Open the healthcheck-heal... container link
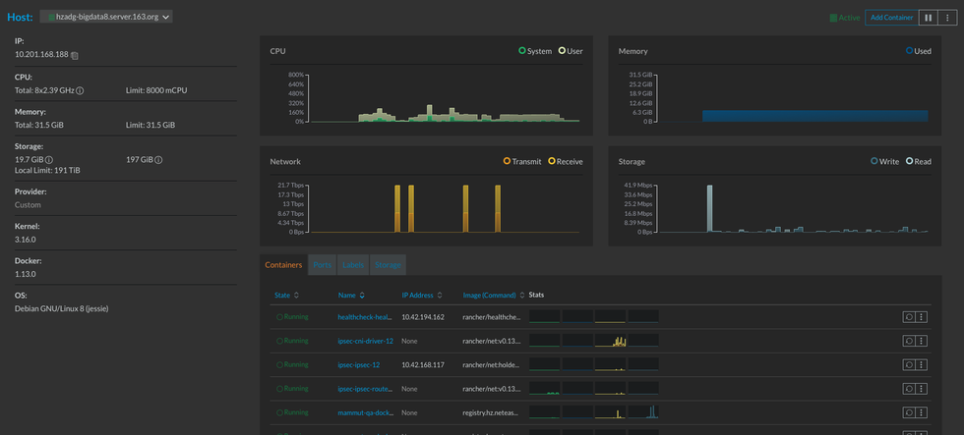The height and width of the screenshot is (435, 964). (365, 317)
